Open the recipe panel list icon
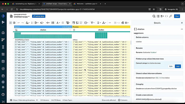This screenshot has width=185, height=104. (x=158, y=16)
